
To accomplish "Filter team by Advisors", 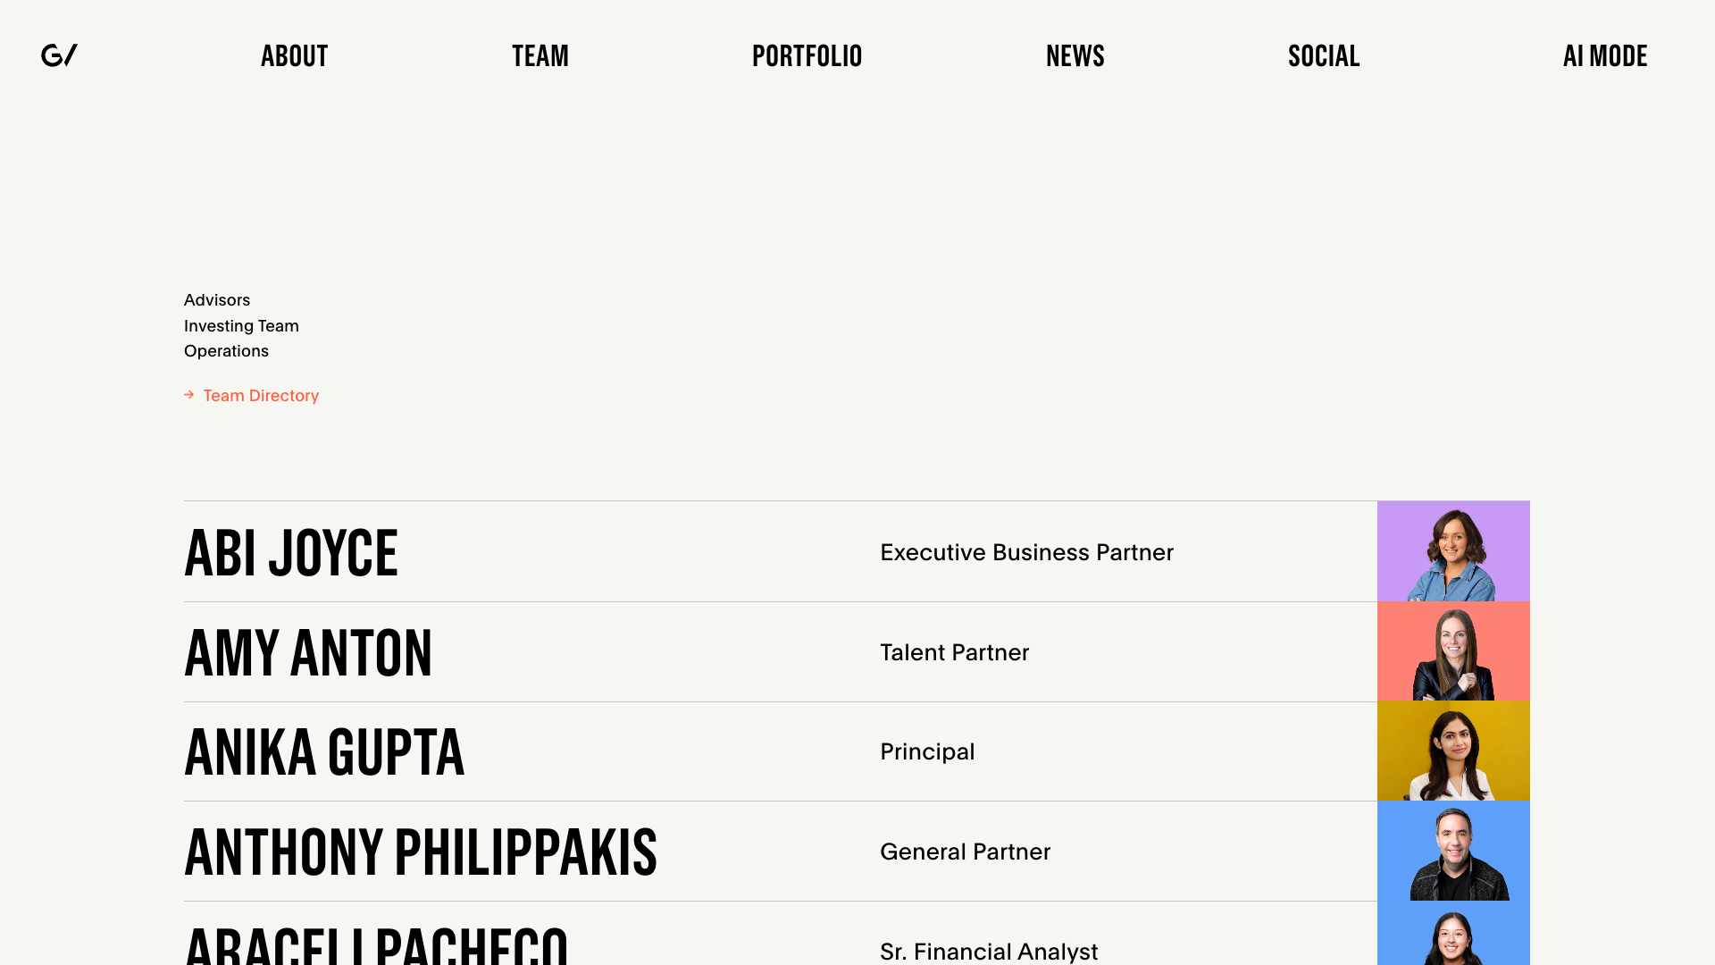I will pyautogui.click(x=217, y=300).
